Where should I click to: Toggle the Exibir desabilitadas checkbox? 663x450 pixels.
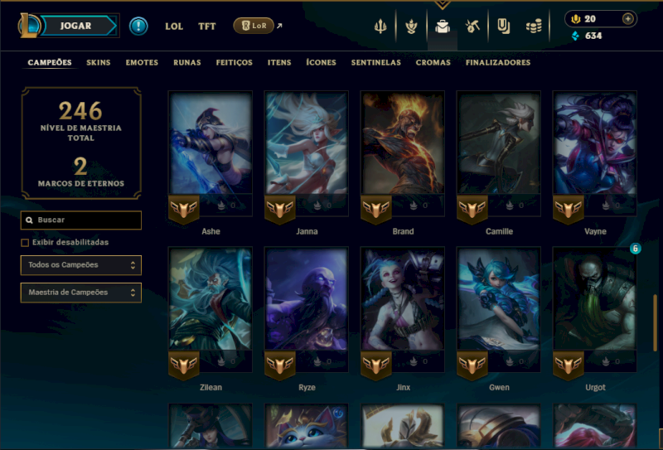25,243
